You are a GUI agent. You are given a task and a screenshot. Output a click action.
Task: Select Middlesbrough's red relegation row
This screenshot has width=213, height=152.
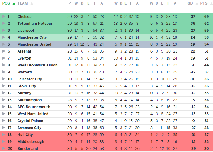[x=106, y=142]
